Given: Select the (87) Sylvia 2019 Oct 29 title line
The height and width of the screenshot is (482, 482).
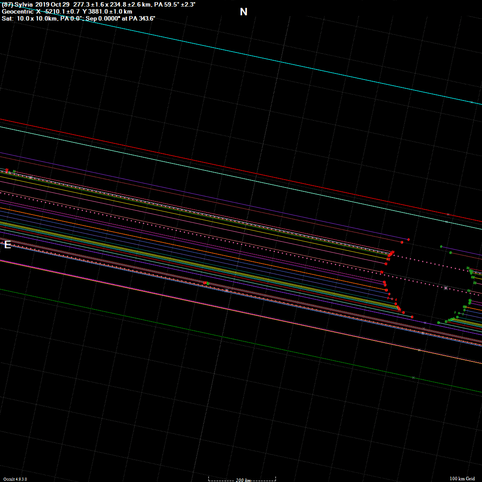Looking at the screenshot, I should coord(98,4).
